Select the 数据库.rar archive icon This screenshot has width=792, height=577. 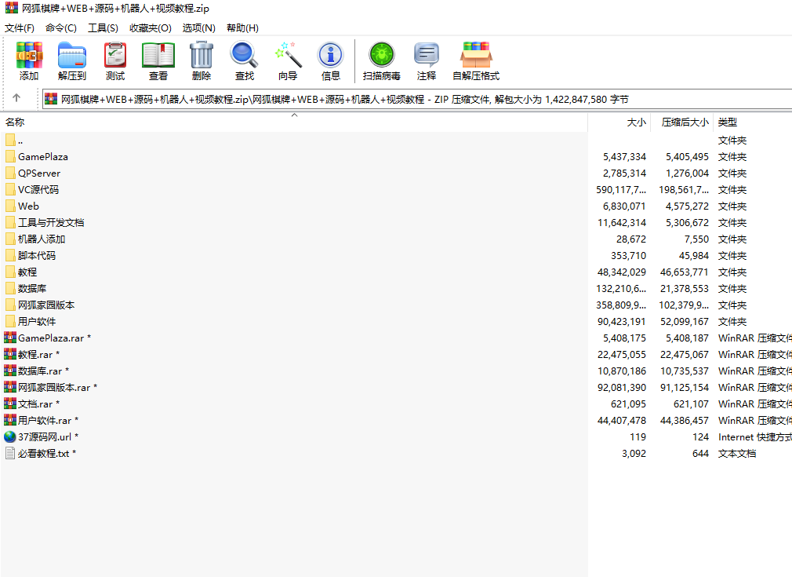click(10, 371)
